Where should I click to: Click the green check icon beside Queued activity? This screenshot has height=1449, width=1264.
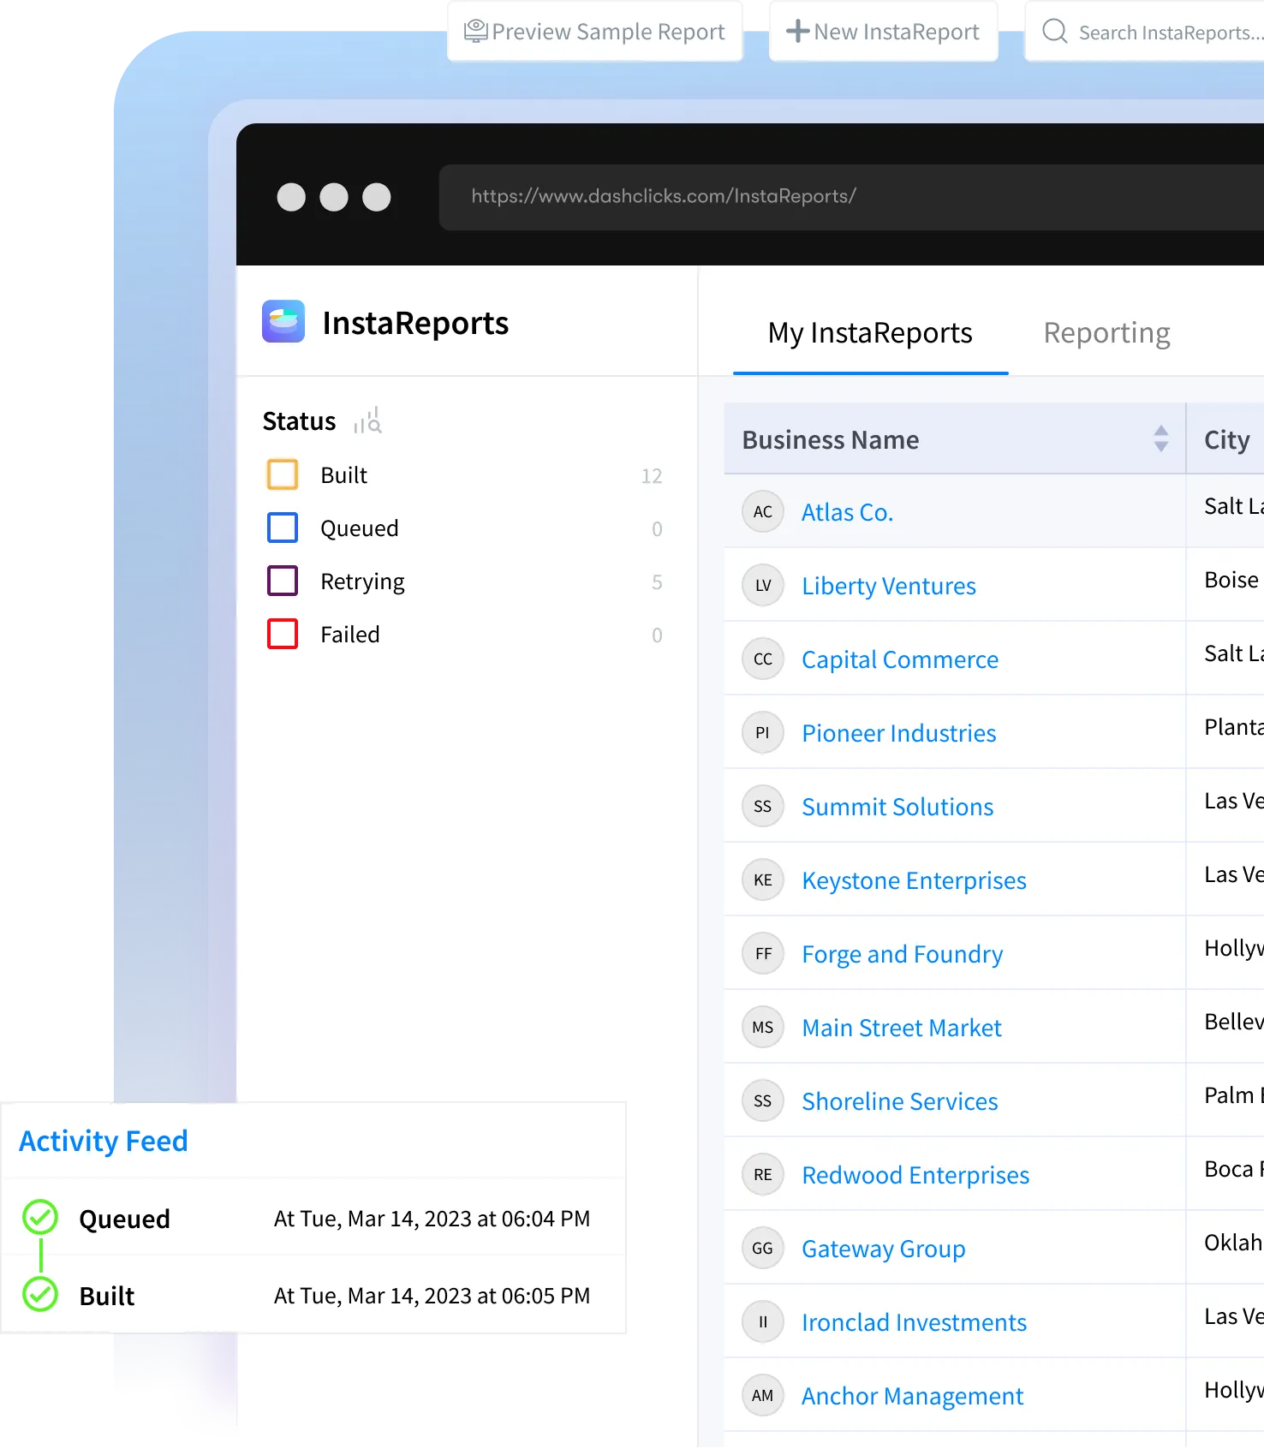[x=40, y=1217]
